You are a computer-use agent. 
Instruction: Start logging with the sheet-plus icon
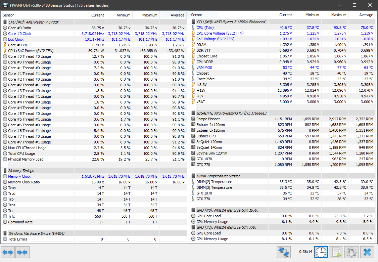click(x=336, y=252)
